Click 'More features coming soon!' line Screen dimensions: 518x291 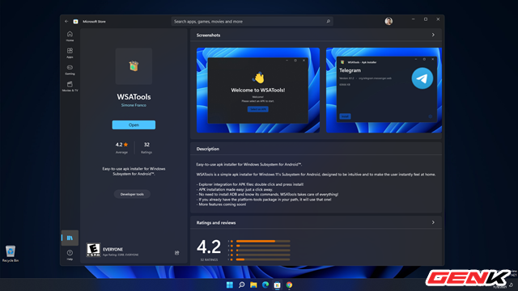[221, 205]
